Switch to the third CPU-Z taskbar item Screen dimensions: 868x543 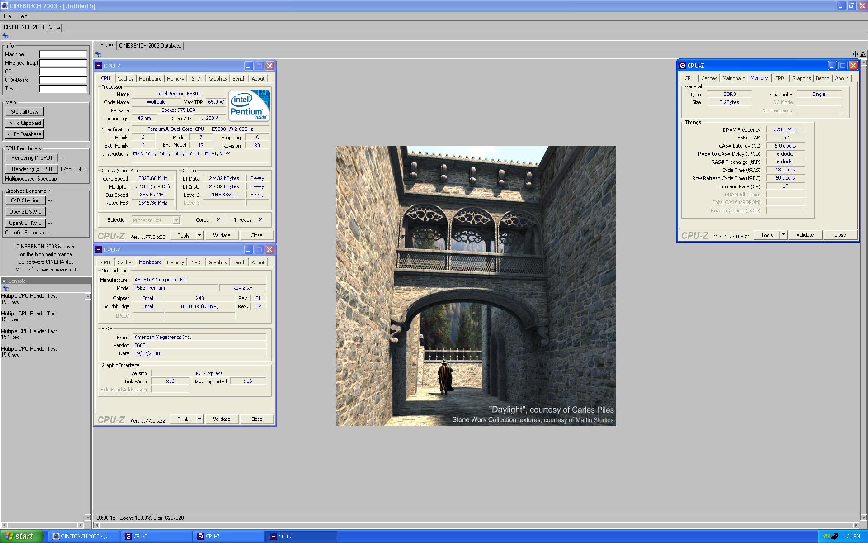tap(301, 536)
